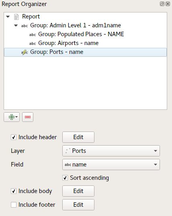Viewport: 172px width, 216px height.
Task: Uncheck the Include header checkbox
Action: point(14,137)
